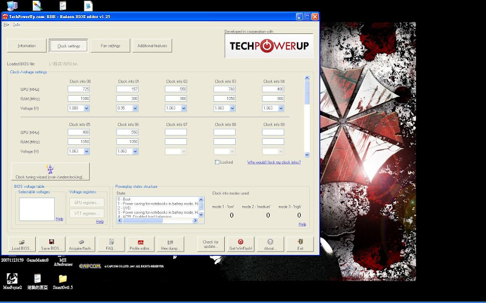Click the empty Clock info 07 GPU field

click(176, 132)
